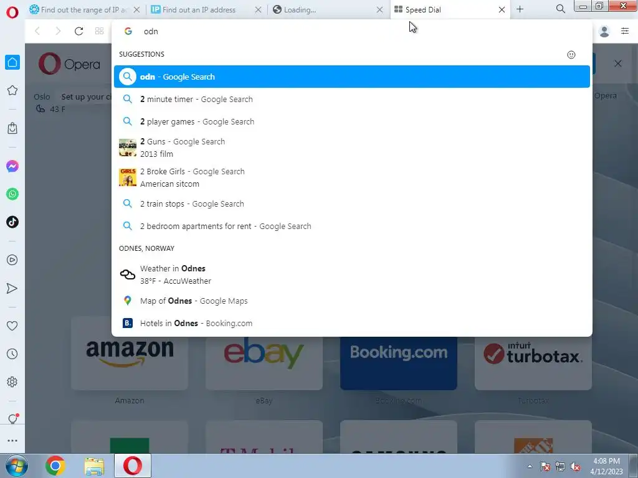Choose '2 Broke Girls' sitcom suggestion
The width and height of the screenshot is (638, 478).
[x=352, y=177]
